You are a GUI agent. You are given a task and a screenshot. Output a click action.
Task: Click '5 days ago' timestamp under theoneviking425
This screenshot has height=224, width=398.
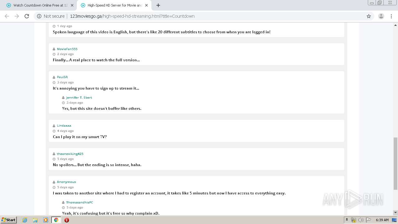(65, 159)
